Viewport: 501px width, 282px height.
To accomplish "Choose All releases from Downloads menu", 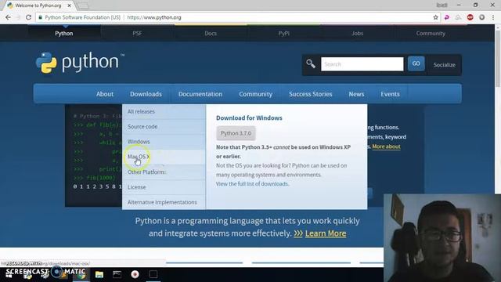I will tap(164, 111).
